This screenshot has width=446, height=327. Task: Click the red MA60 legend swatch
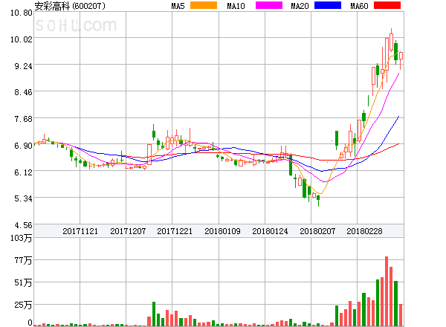387,5
